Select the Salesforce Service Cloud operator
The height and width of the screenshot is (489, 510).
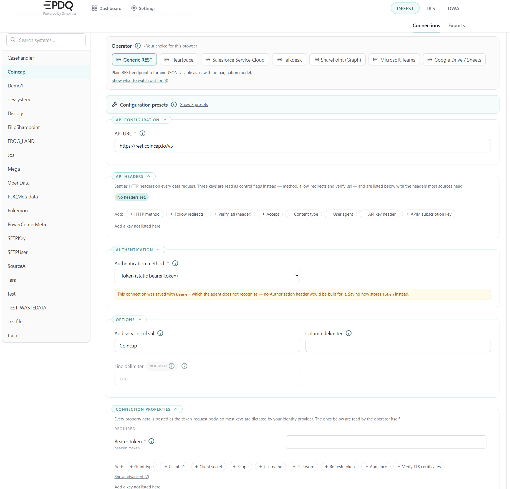pos(235,60)
